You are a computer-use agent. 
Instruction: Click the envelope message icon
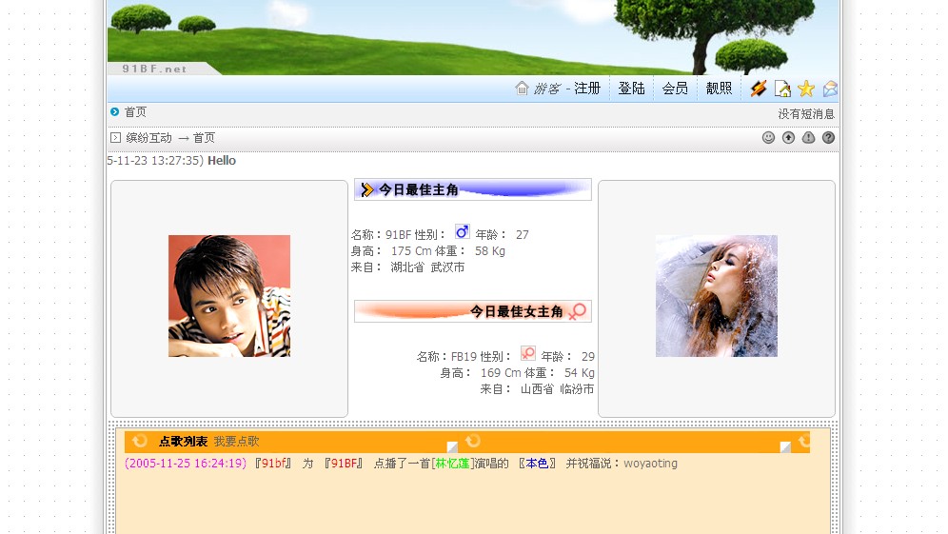tap(831, 89)
